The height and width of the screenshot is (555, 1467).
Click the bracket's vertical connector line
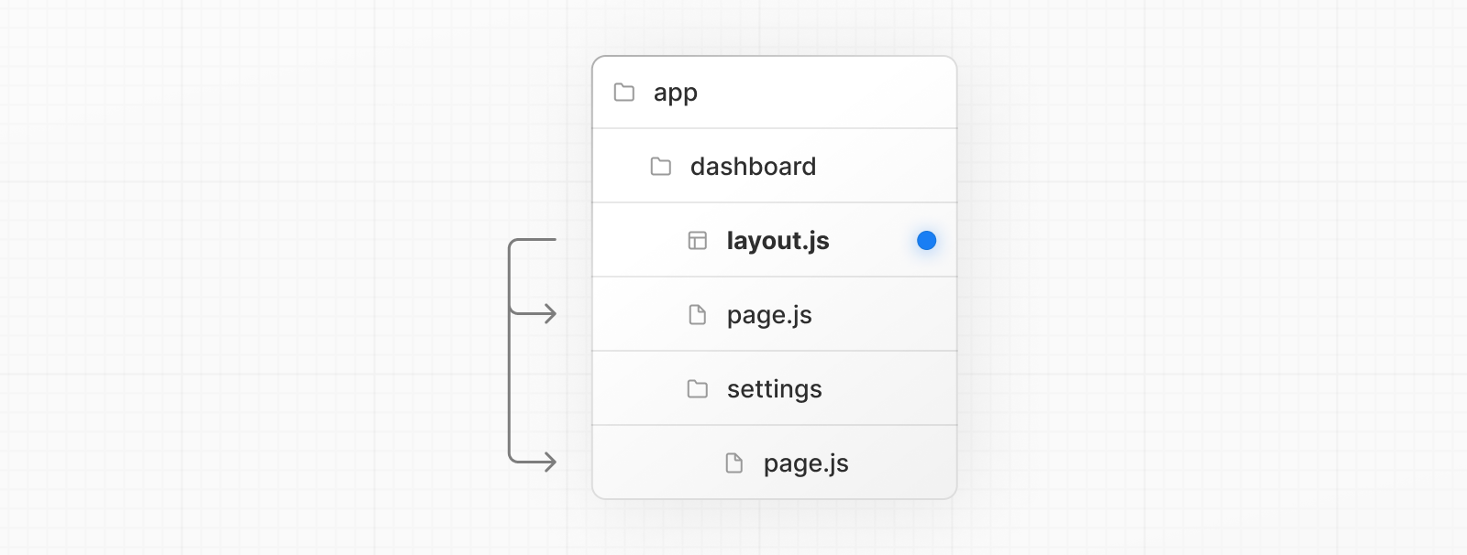(510, 385)
